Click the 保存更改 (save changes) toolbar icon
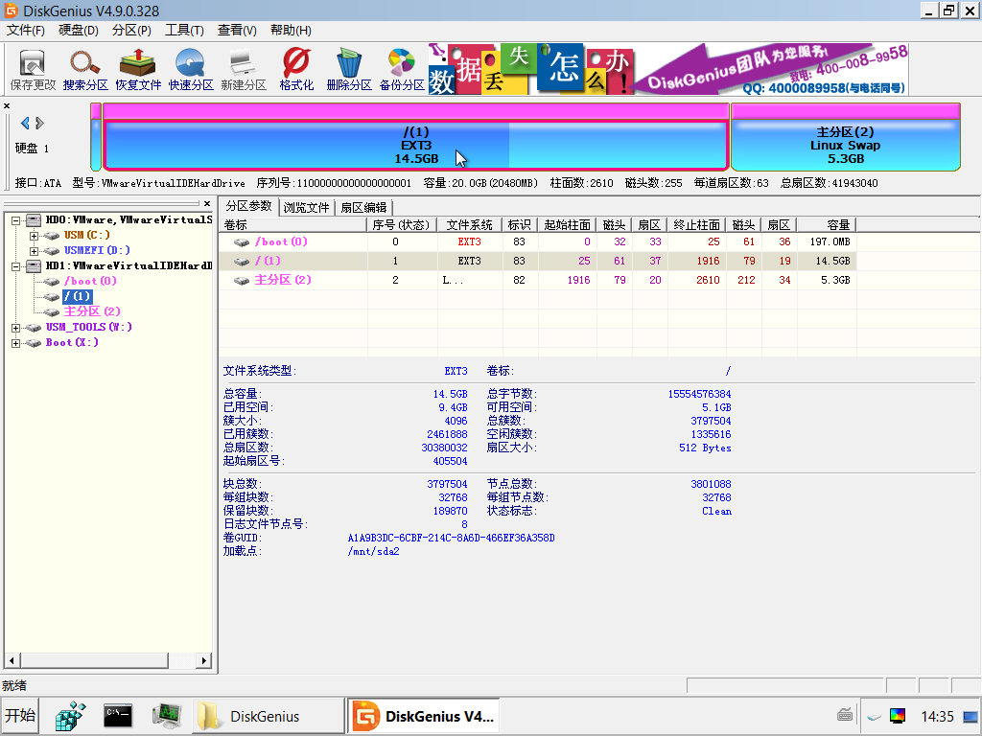This screenshot has width=982, height=736. [33, 69]
